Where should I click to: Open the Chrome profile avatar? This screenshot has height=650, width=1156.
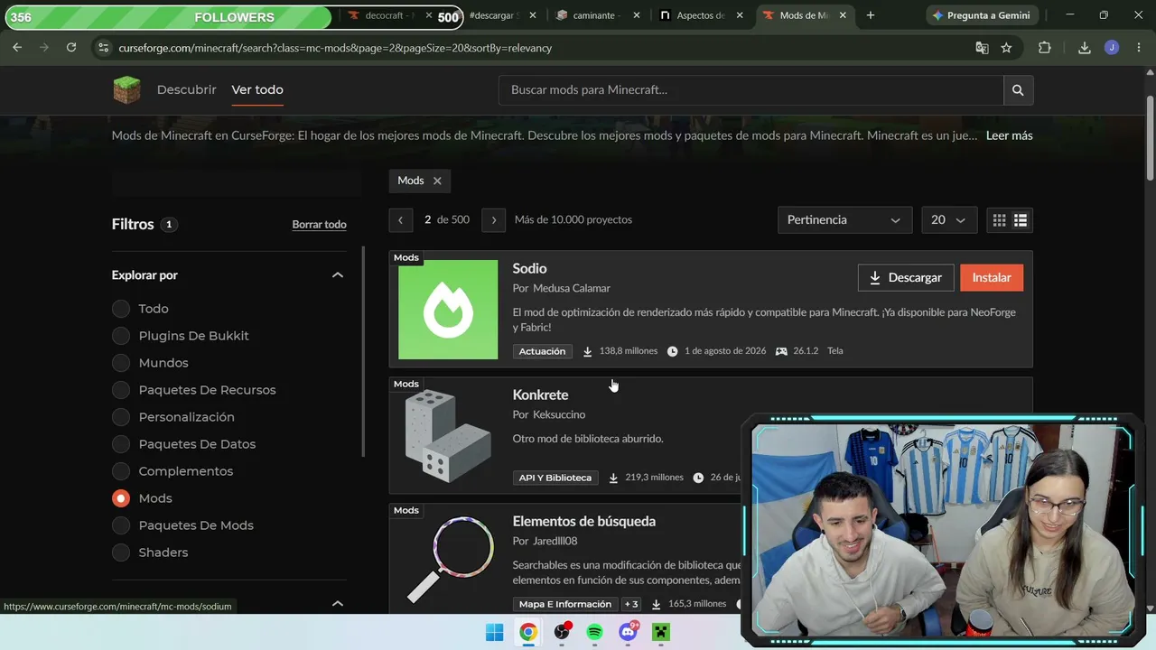click(1112, 48)
